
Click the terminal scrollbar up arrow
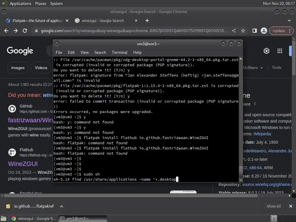click(241, 59)
